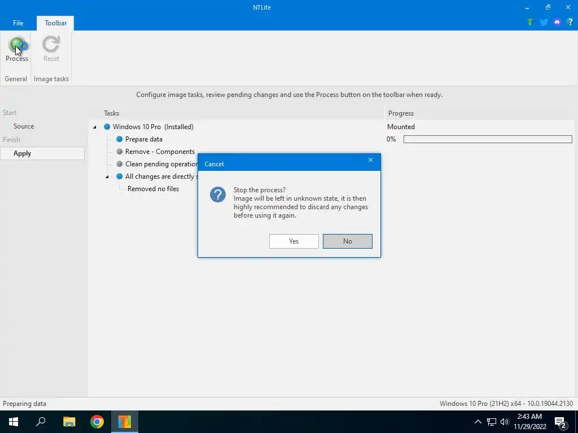This screenshot has height=433, width=578.
Task: Click the taskbar clock showing 2:43 AM
Action: (529, 422)
